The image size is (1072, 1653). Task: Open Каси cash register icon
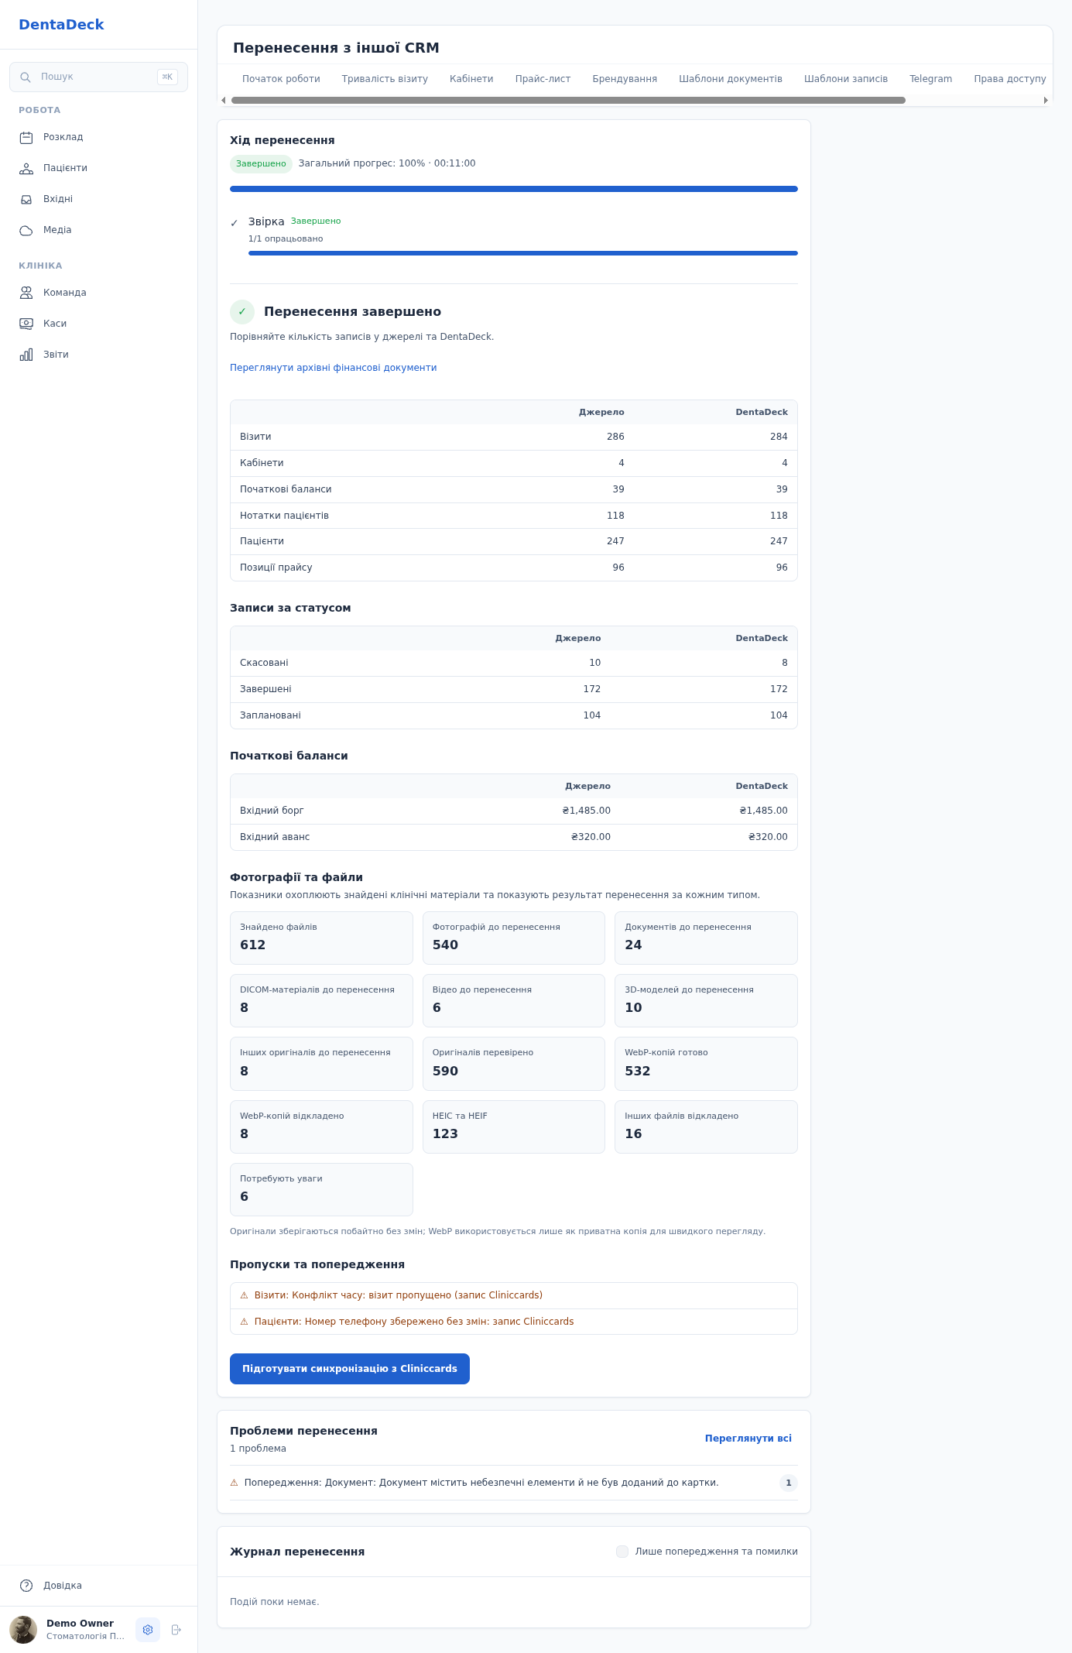pos(26,324)
